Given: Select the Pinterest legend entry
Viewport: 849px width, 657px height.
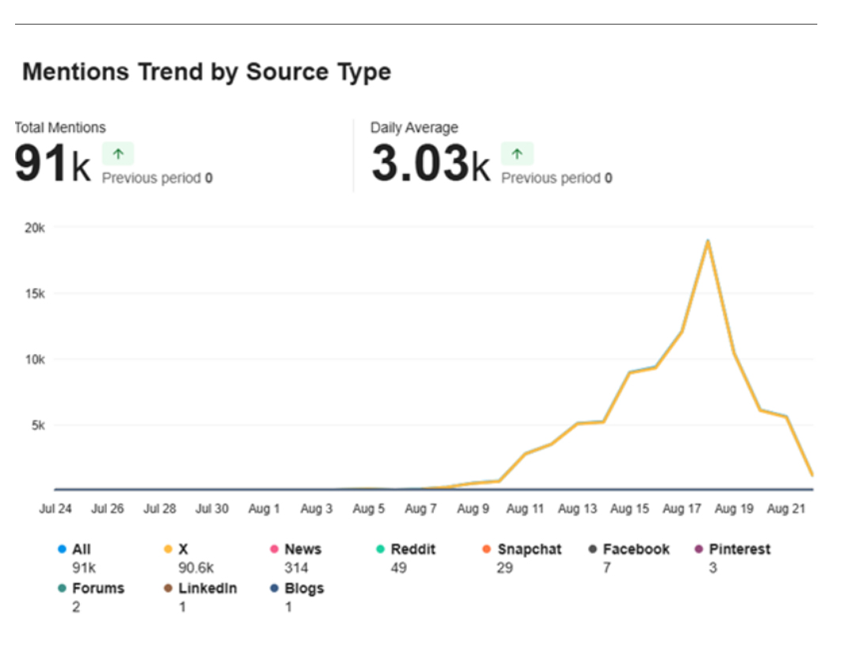Looking at the screenshot, I should point(740,549).
